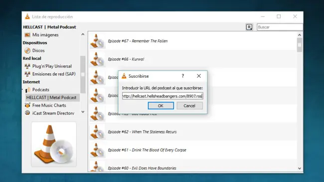324x182 pixels.
Task: Click the Emisiones de red network icon
Action: click(x=27, y=74)
